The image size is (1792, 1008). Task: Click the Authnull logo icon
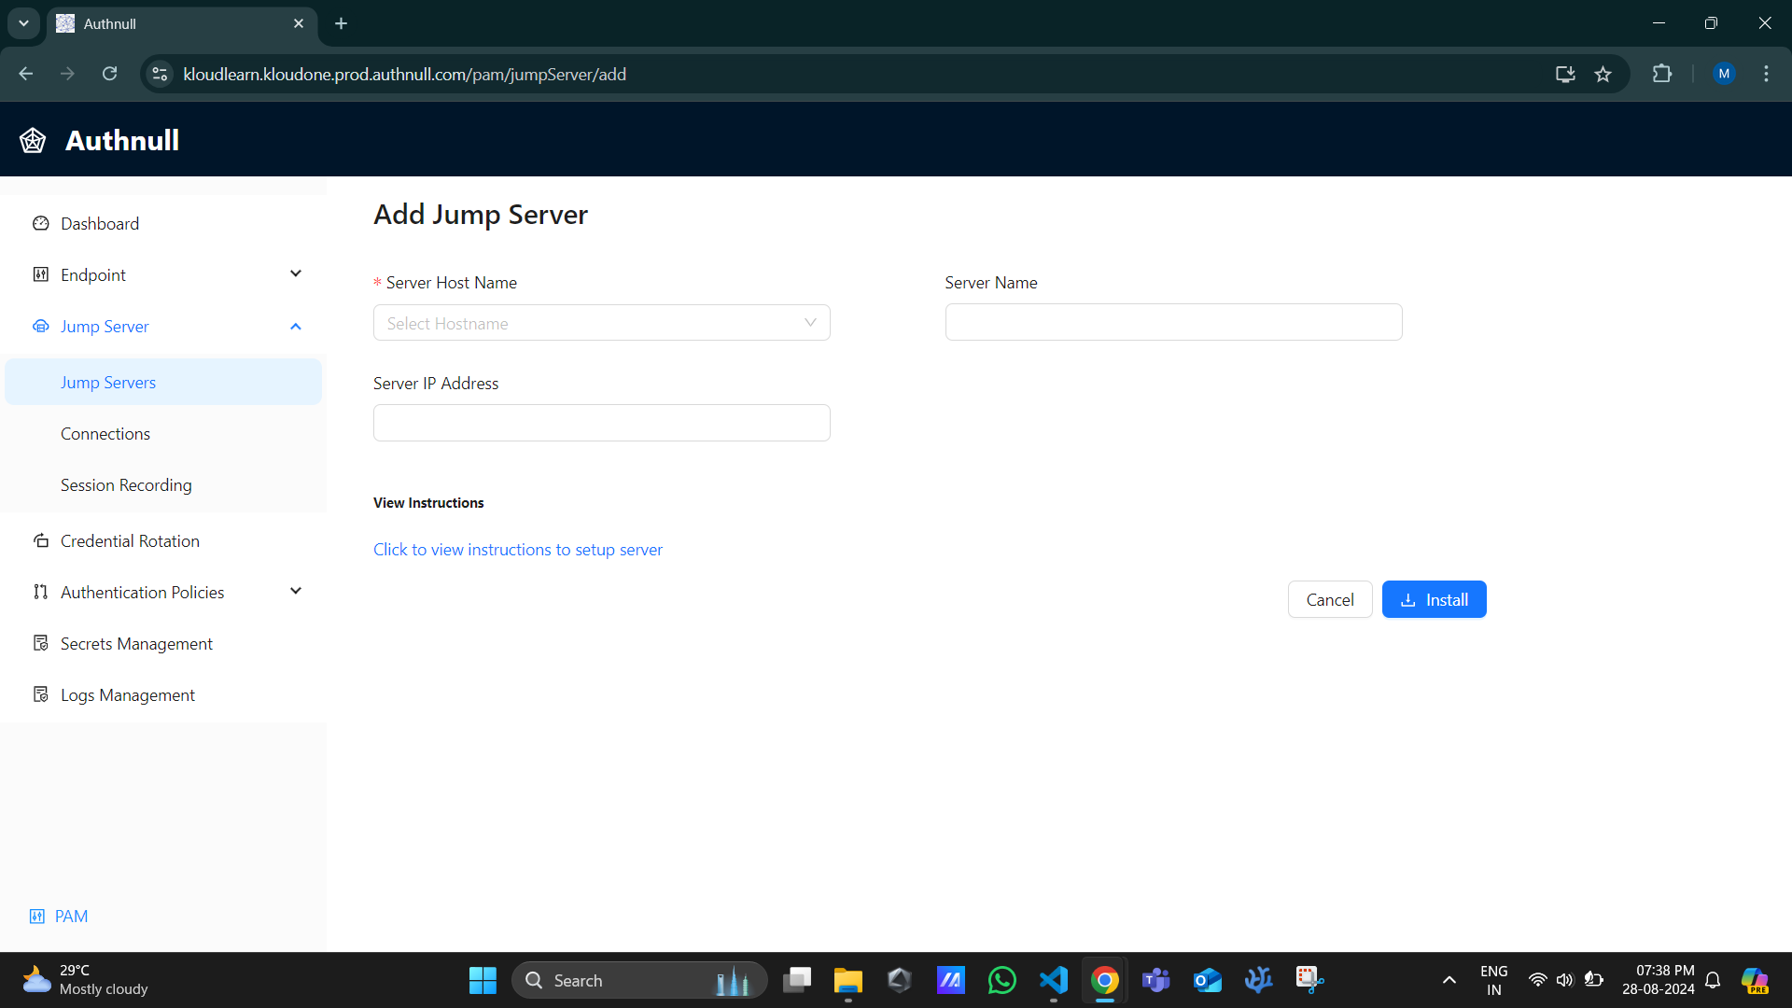pyautogui.click(x=32, y=139)
